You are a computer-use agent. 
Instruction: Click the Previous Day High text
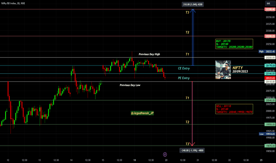pos(149,54)
